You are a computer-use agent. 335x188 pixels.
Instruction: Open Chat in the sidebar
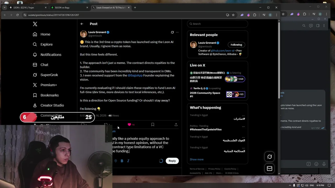[41, 65]
